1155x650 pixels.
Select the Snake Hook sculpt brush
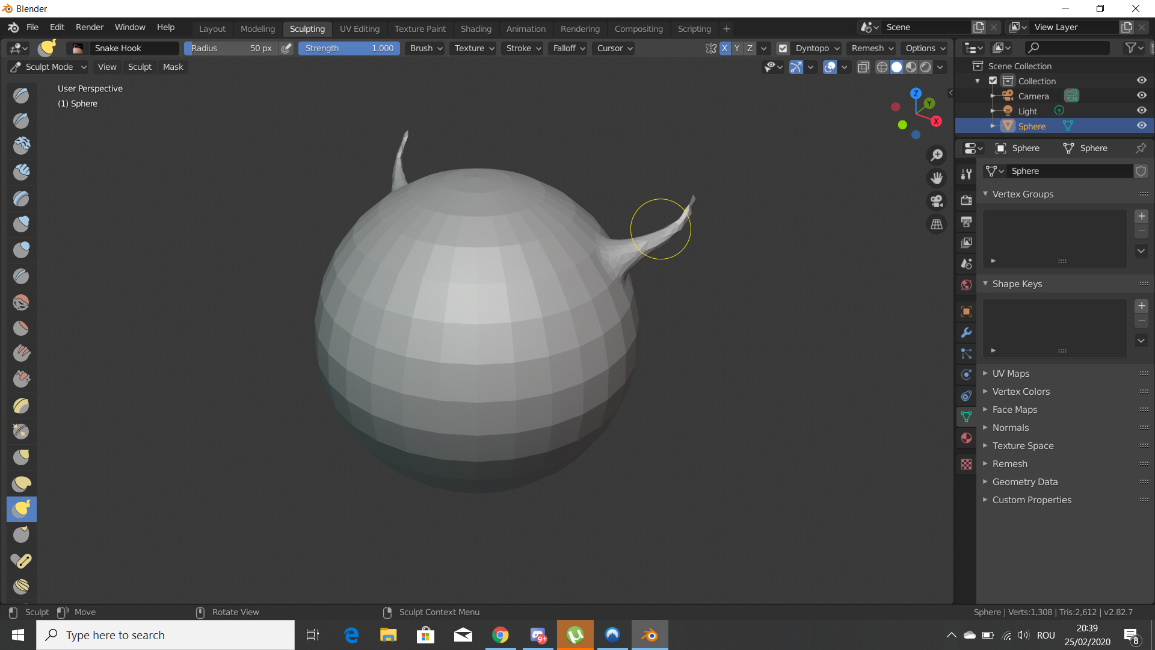point(22,509)
